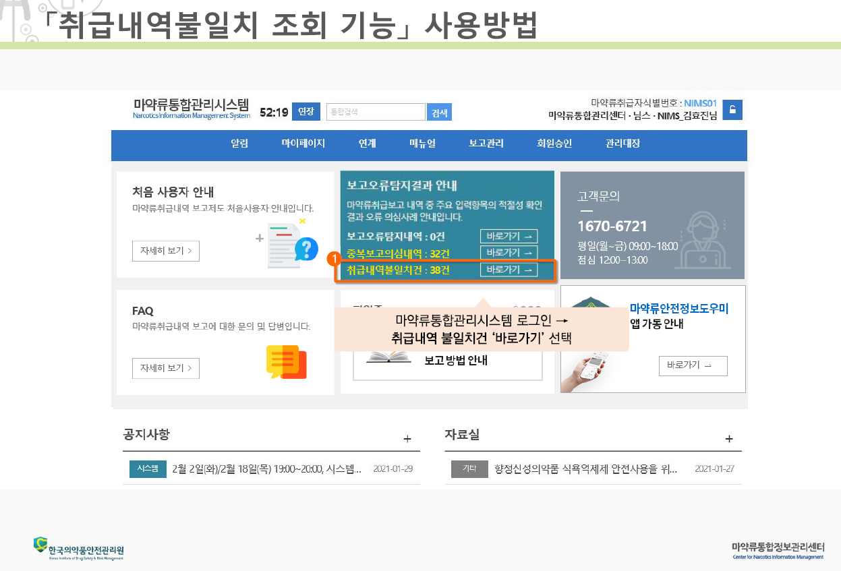Click 바로가기 next to 취급내역불일치건
The image size is (841, 571).
[x=509, y=270]
